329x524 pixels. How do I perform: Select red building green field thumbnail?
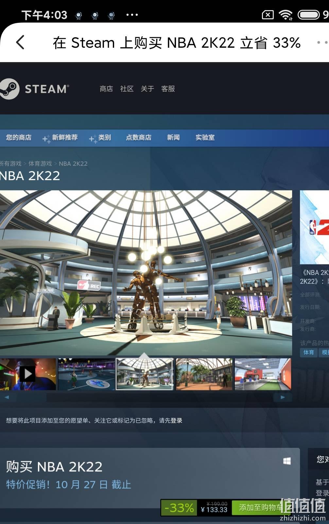263,374
